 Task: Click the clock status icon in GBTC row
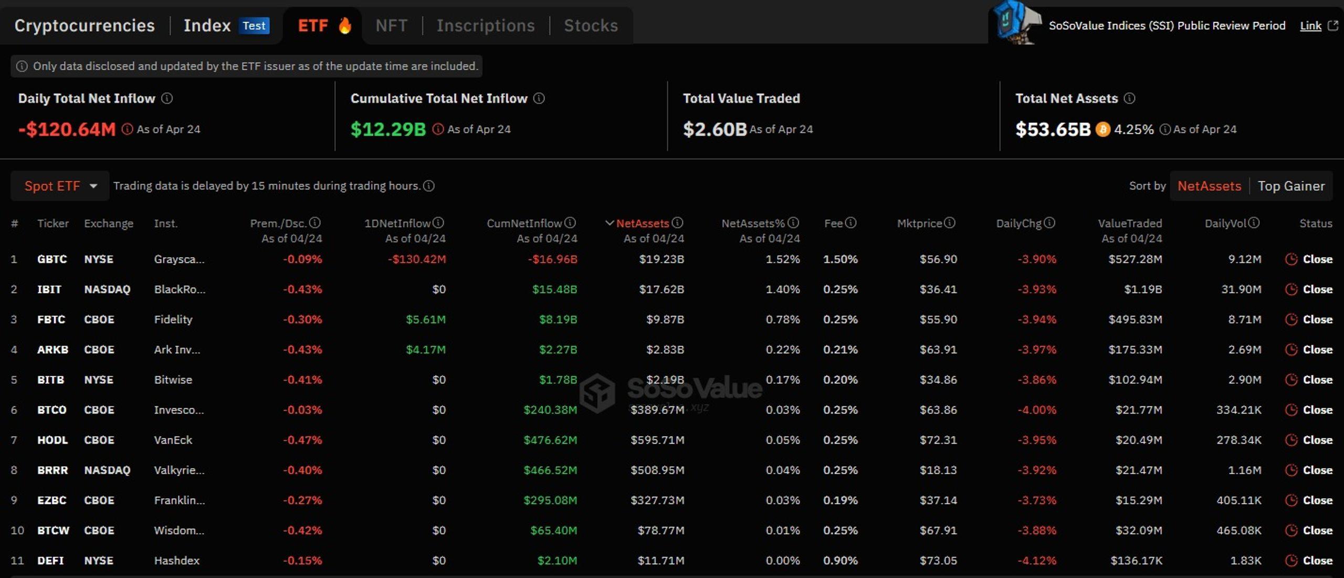[x=1291, y=259]
